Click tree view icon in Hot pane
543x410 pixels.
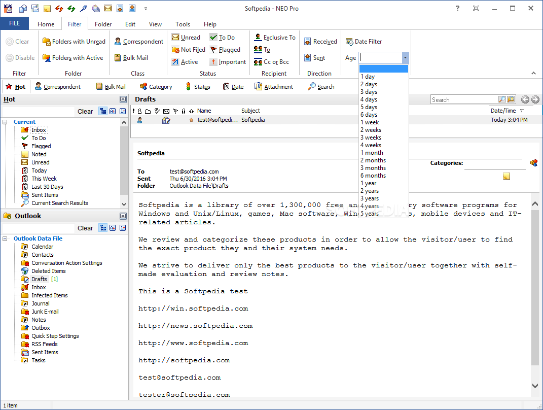[103, 111]
